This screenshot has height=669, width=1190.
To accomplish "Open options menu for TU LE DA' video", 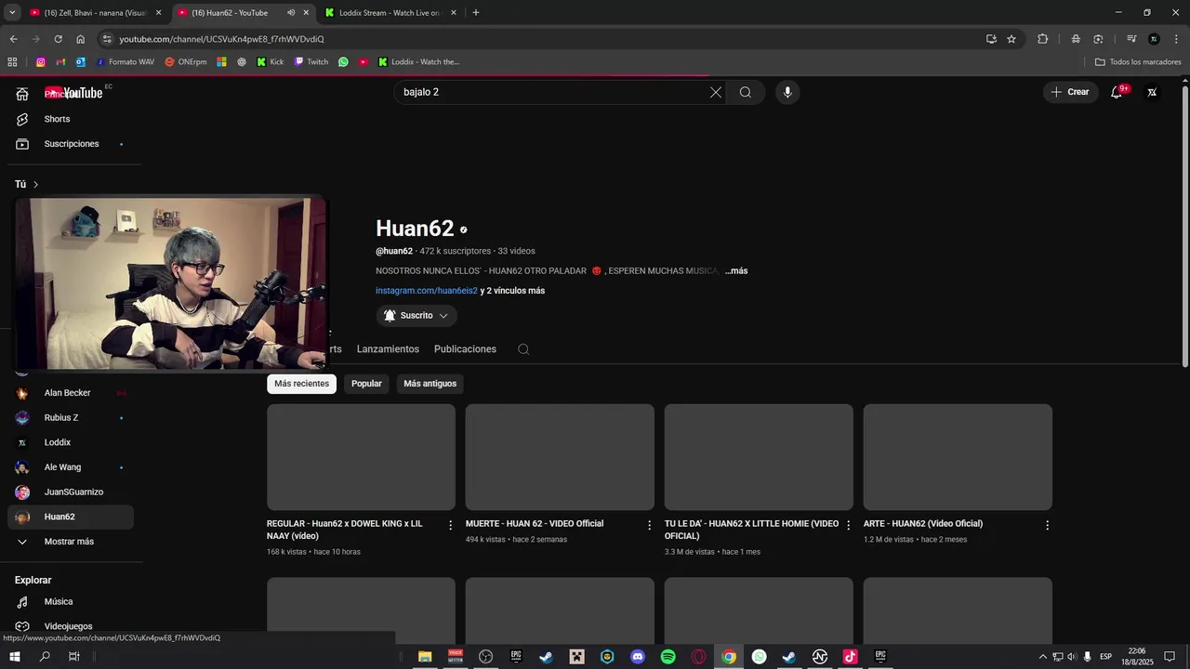I will coord(848,525).
